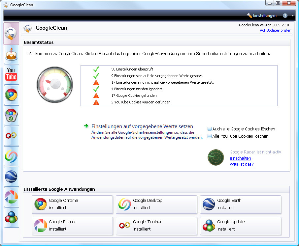
Task: Enable Alle YouTube Cookies löschen
Action: pyautogui.click(x=209, y=136)
